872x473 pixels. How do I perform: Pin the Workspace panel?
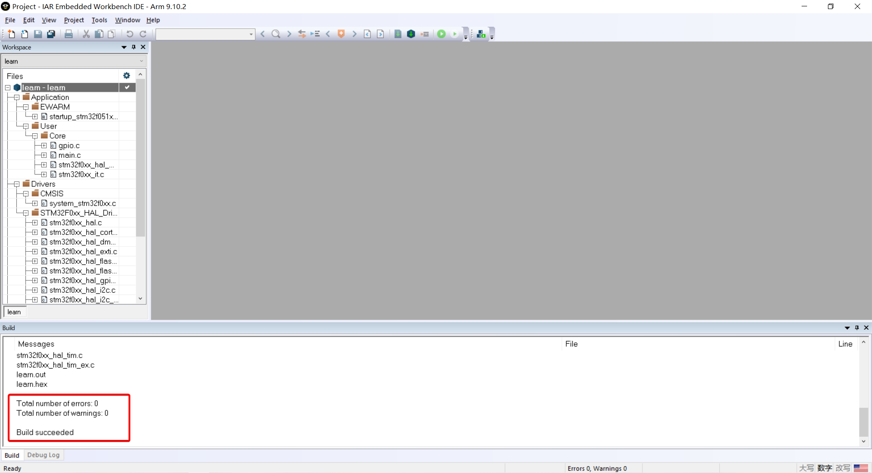tap(134, 47)
